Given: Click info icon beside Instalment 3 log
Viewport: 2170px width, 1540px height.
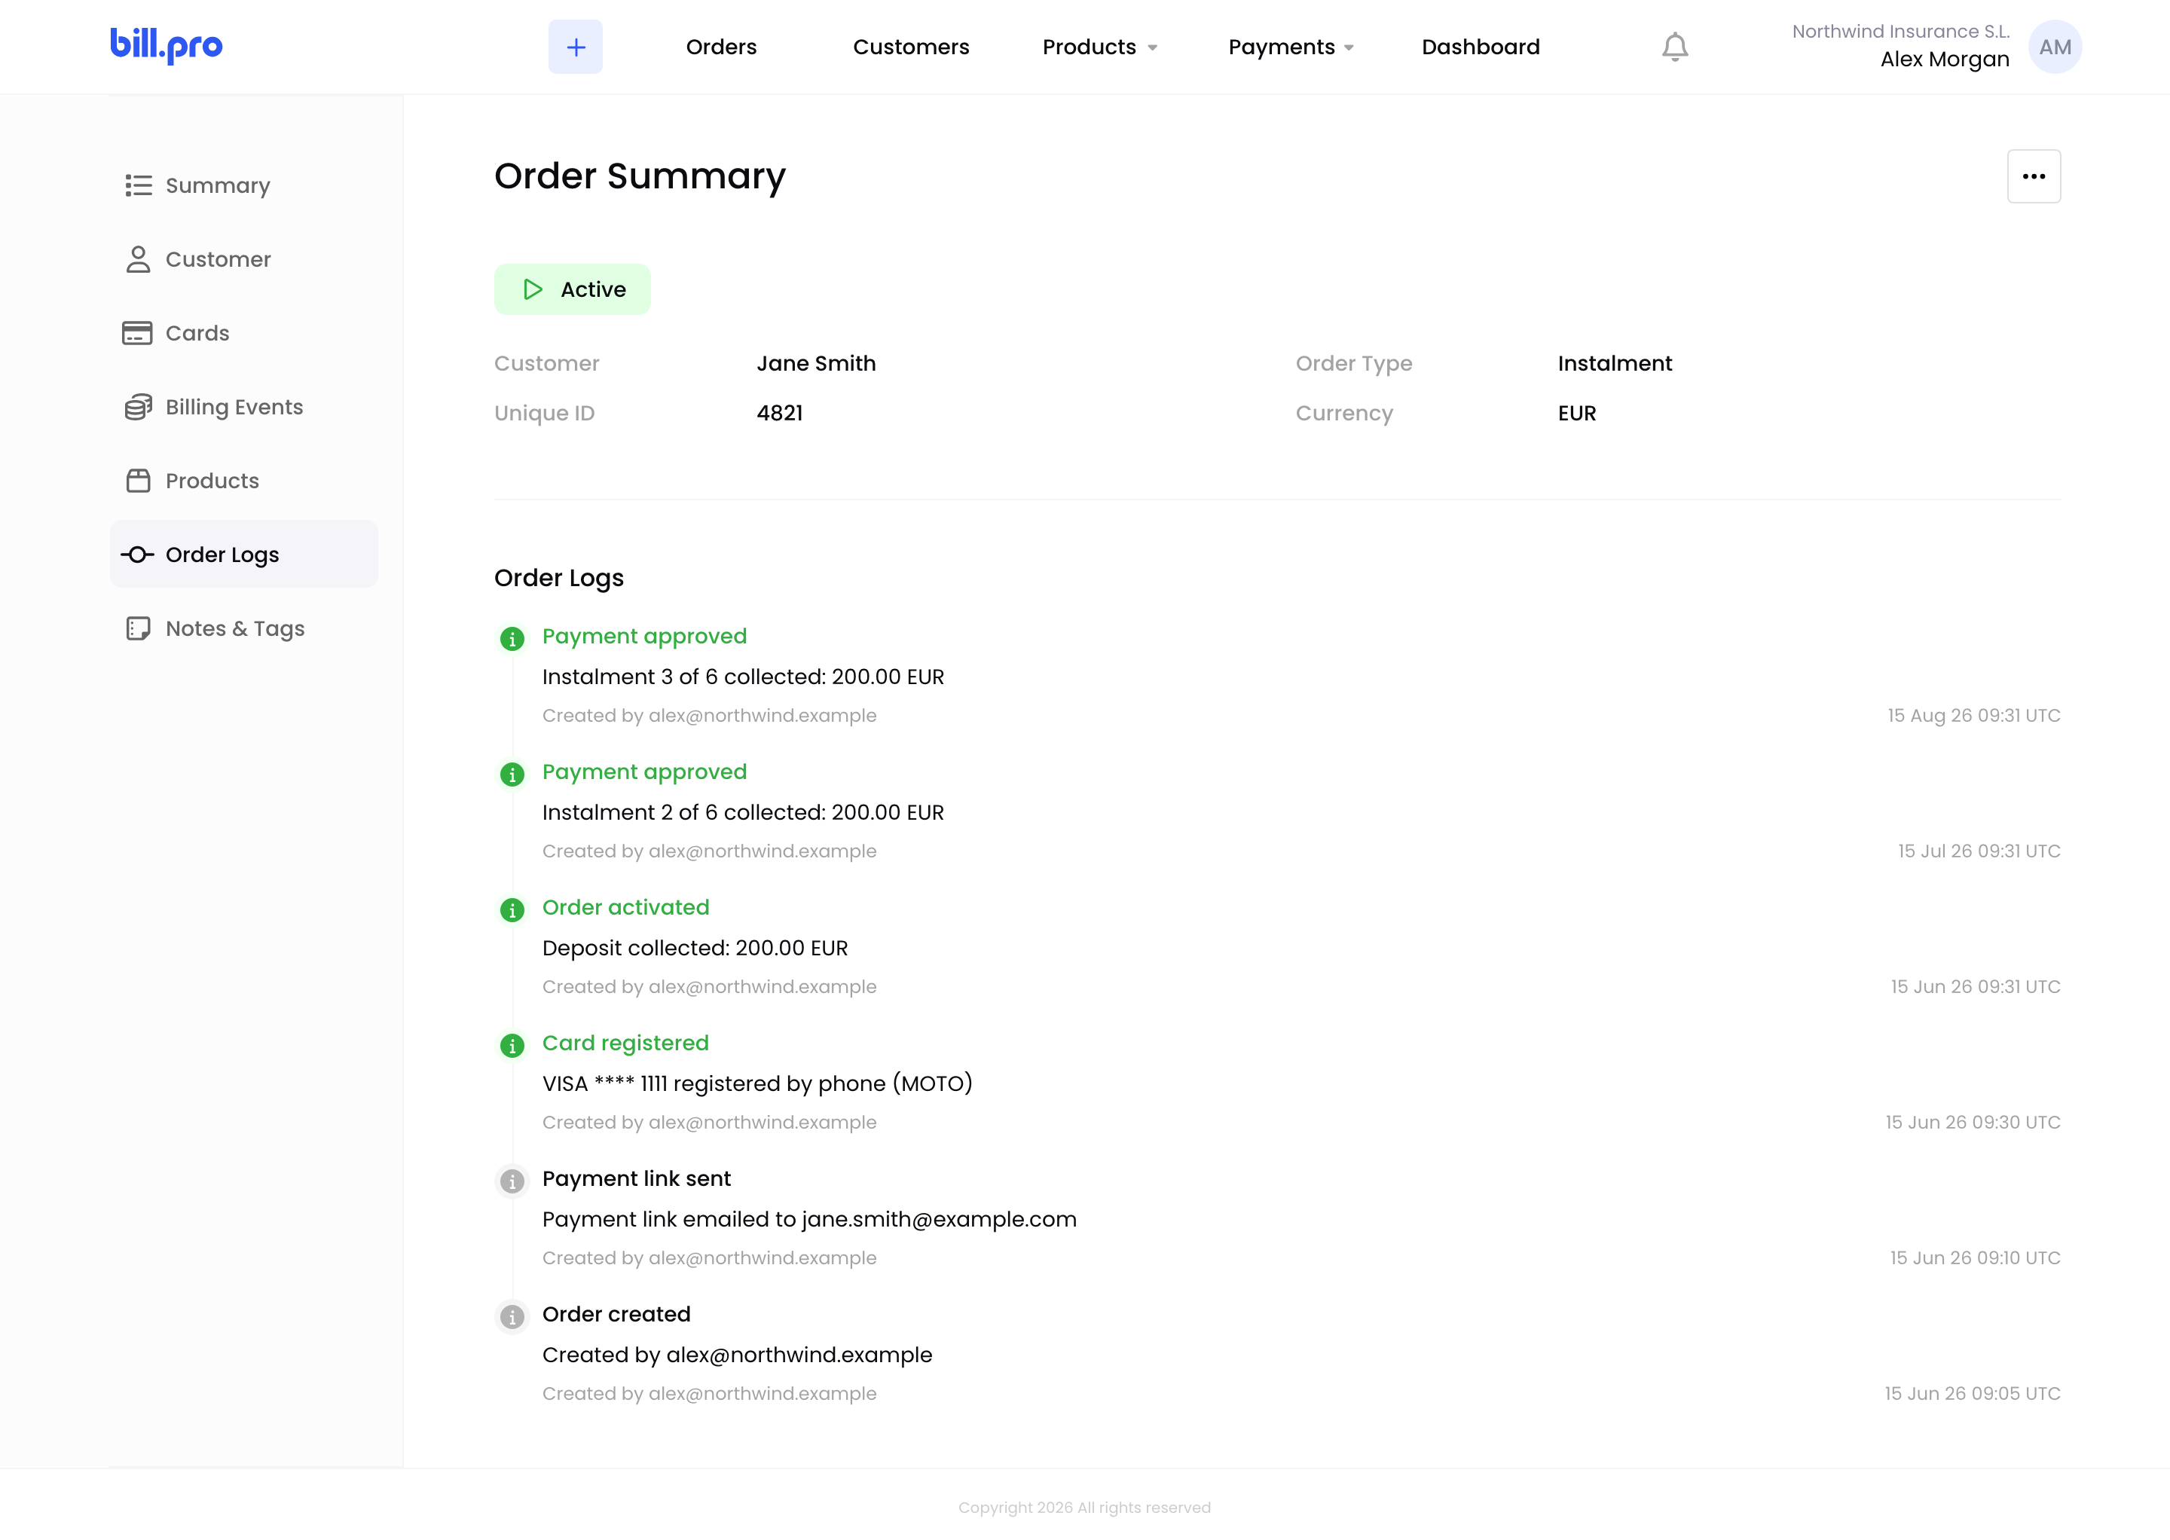Looking at the screenshot, I should click(x=512, y=639).
